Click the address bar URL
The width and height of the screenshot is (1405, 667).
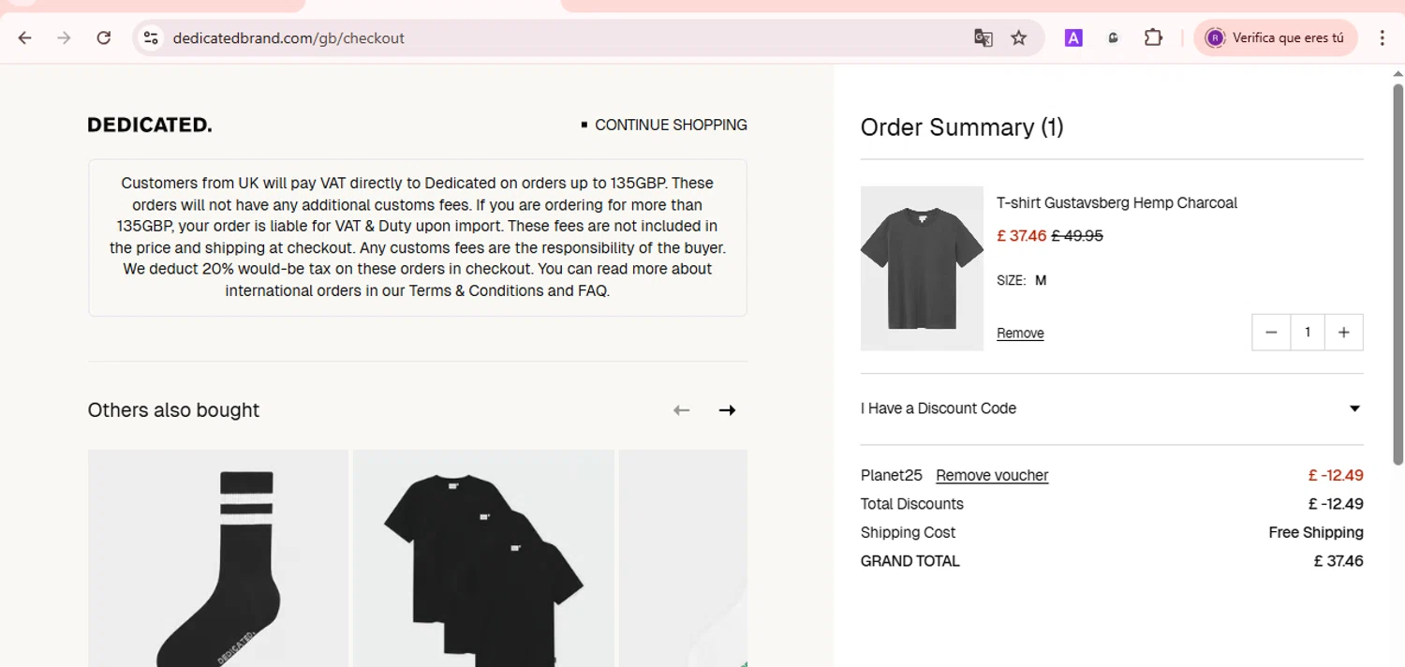(288, 38)
